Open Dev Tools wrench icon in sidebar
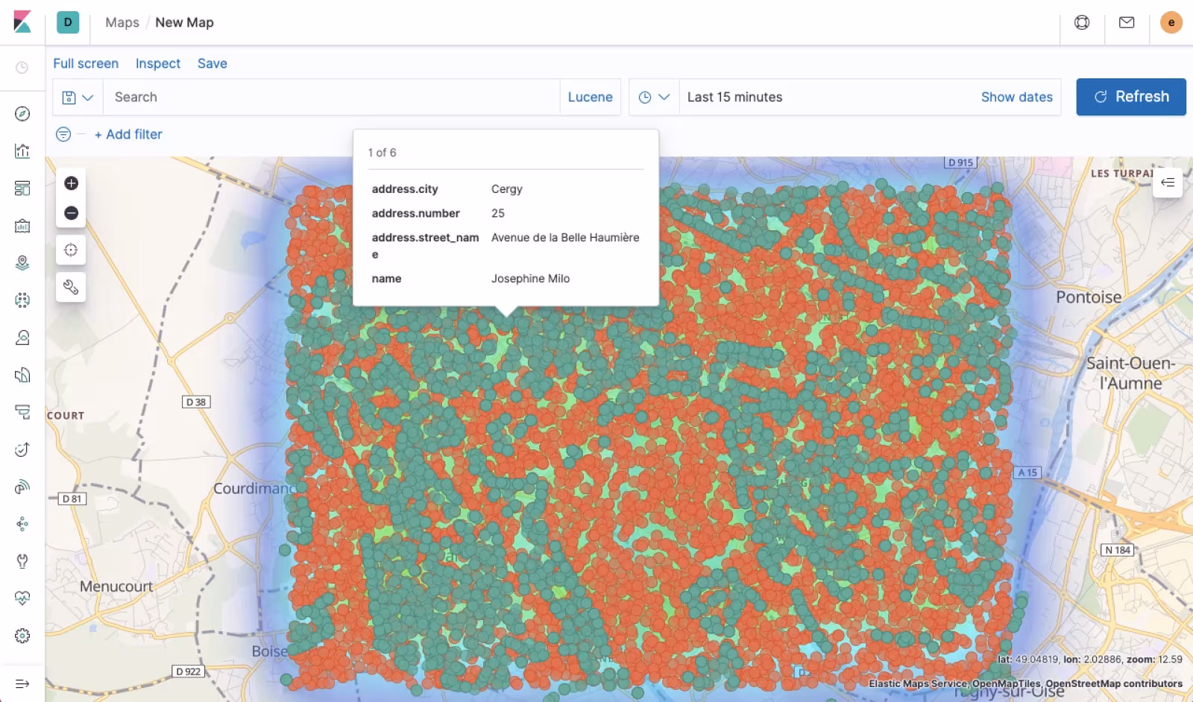The image size is (1193, 702). click(x=22, y=561)
